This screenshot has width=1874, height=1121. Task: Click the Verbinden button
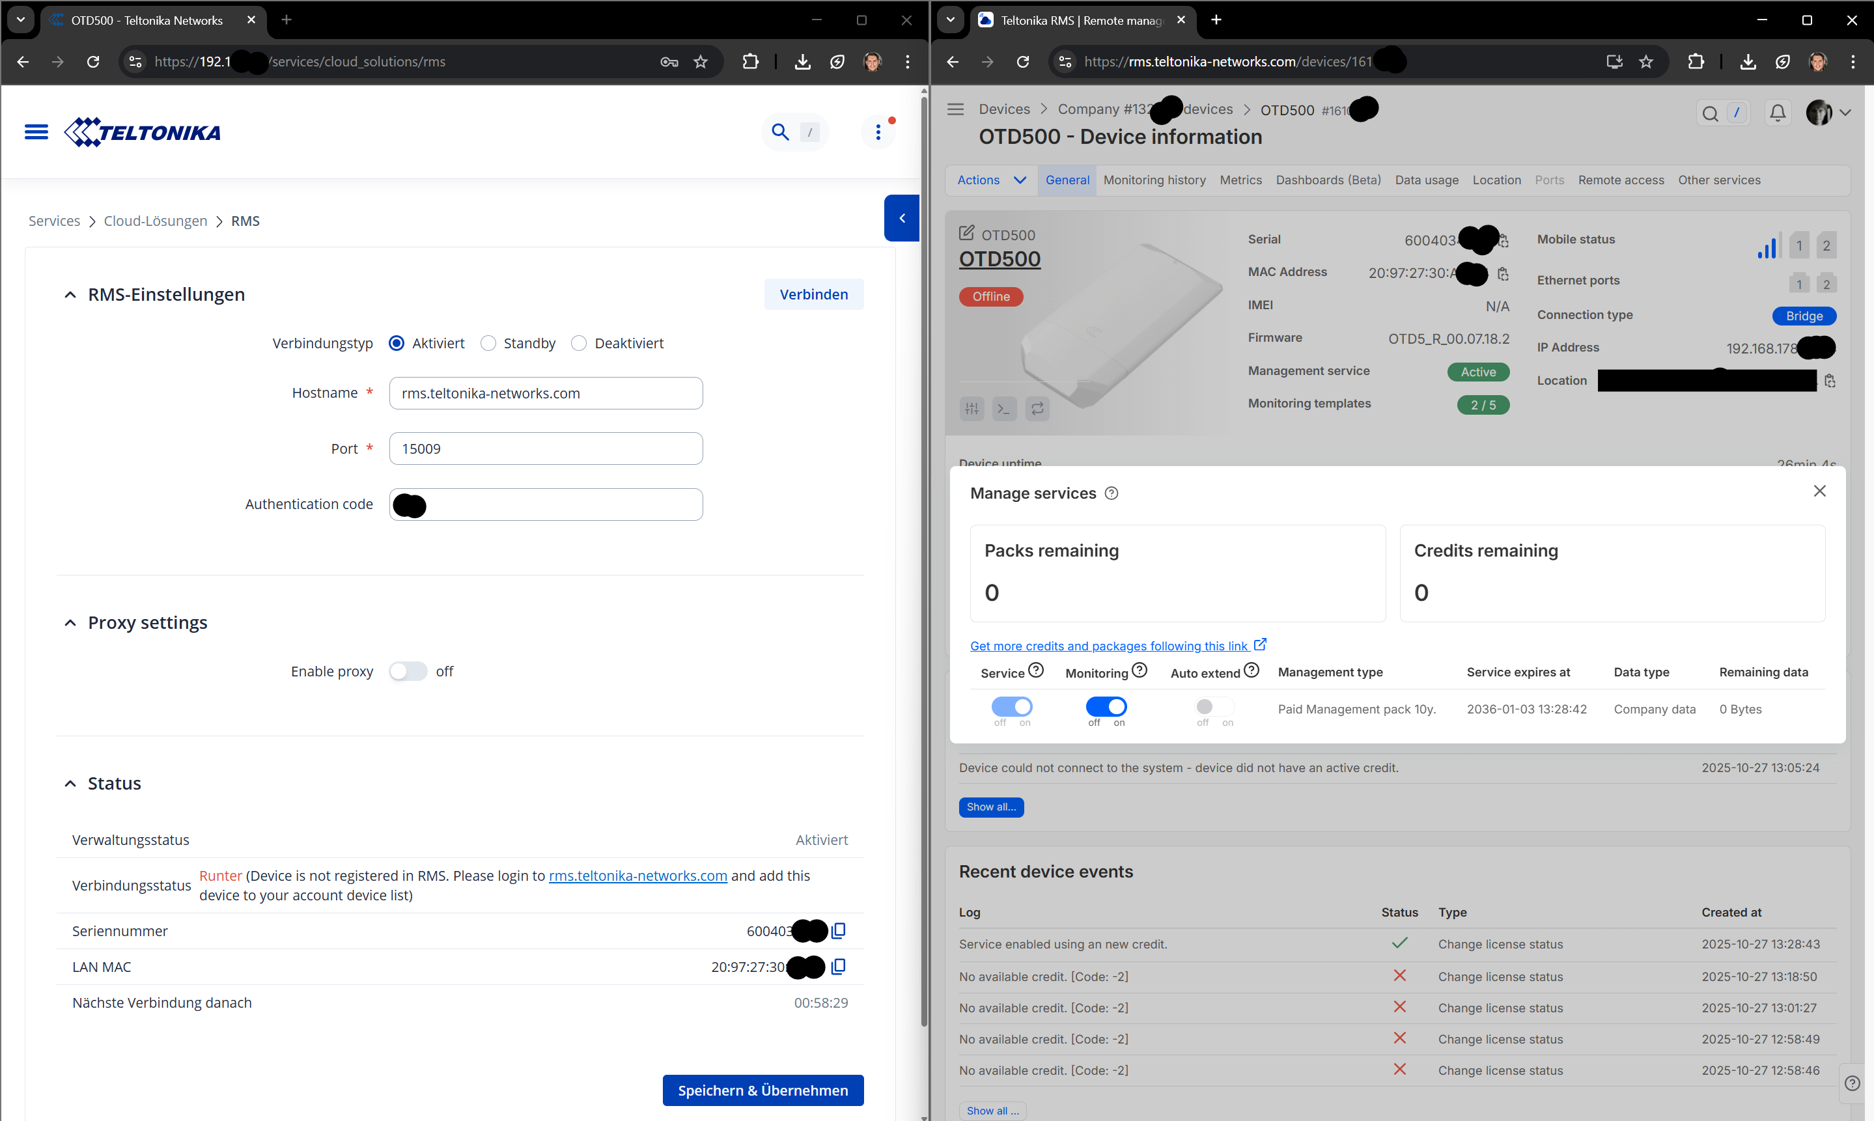click(x=813, y=295)
